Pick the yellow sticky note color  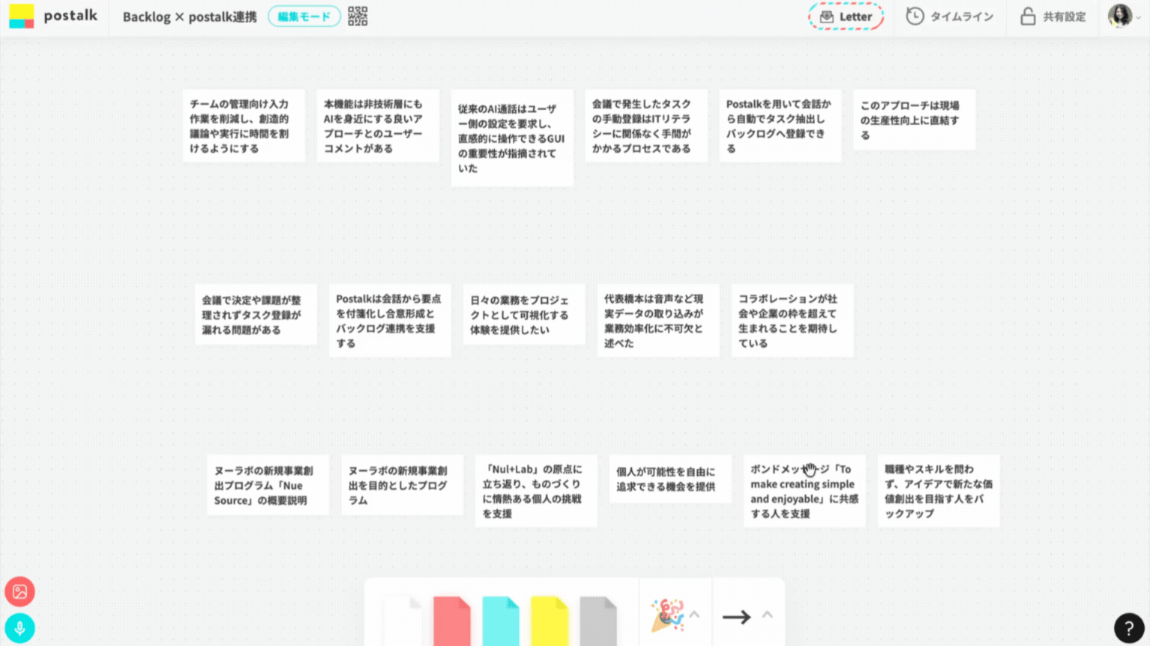click(x=550, y=621)
